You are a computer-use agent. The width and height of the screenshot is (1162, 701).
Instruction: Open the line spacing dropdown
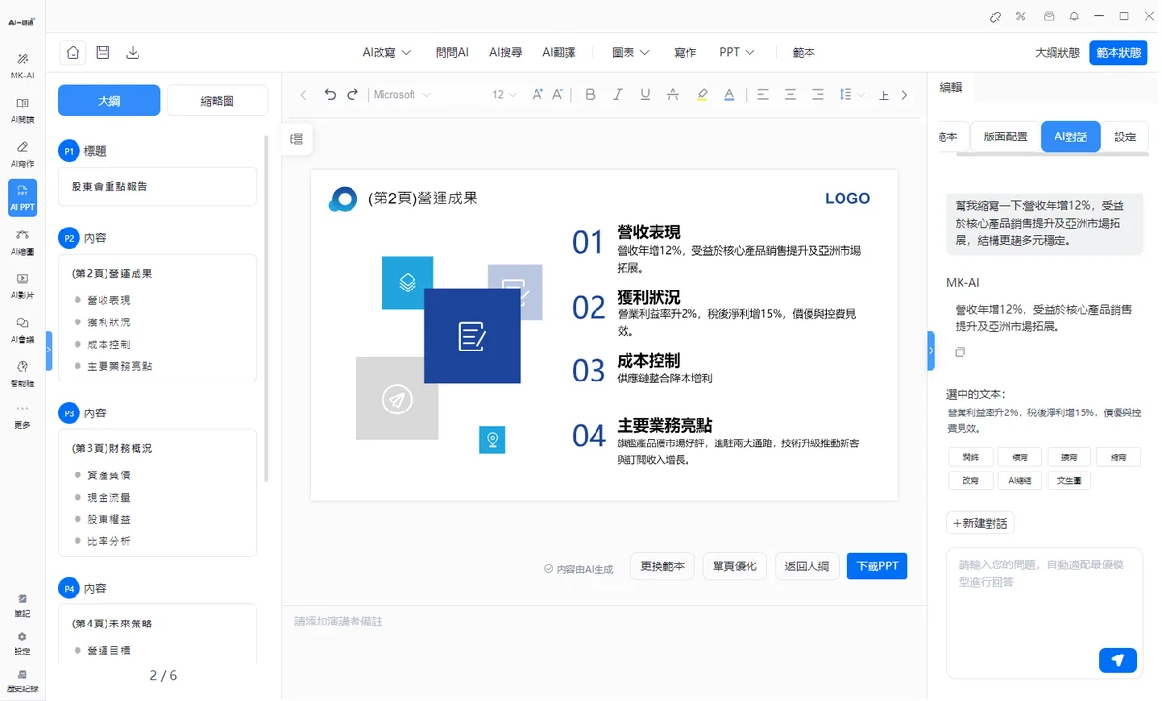851,95
